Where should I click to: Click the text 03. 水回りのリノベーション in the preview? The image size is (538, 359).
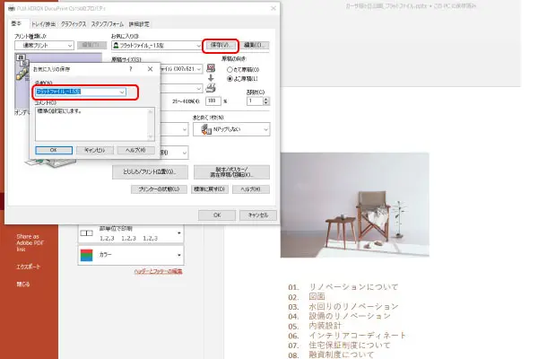tap(343, 306)
